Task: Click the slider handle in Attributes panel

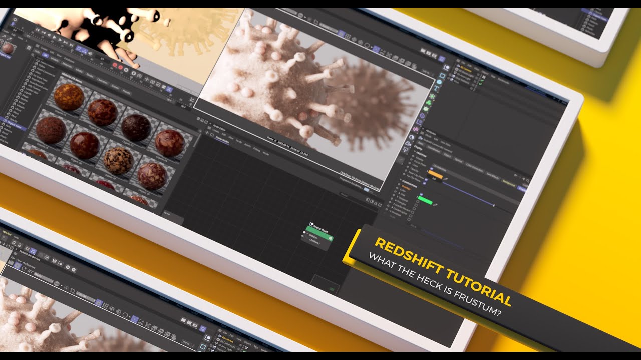Action: coord(494,205)
